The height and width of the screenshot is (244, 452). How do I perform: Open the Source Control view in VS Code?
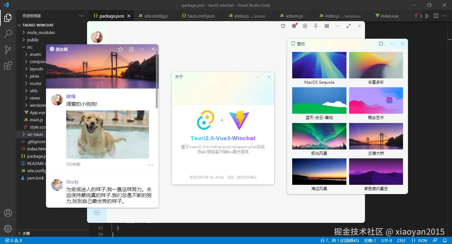8,49
